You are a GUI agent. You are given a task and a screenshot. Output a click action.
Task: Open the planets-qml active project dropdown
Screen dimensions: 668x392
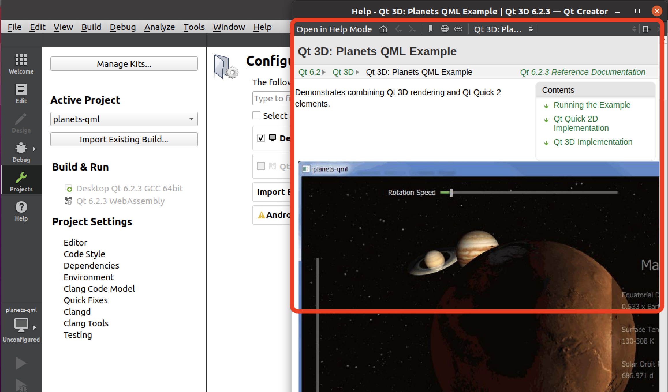(x=124, y=119)
